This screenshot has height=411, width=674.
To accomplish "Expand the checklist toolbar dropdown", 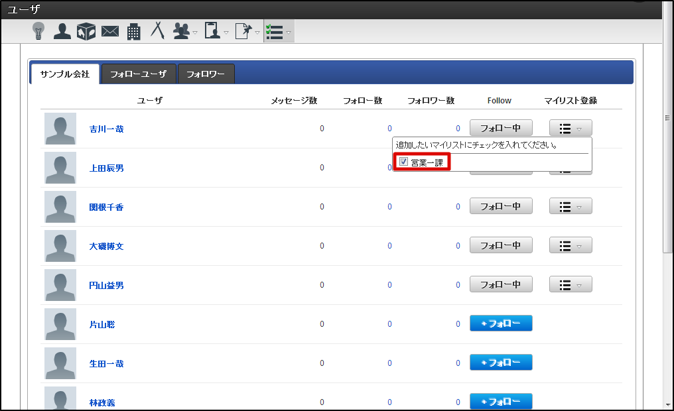I will pyautogui.click(x=278, y=31).
